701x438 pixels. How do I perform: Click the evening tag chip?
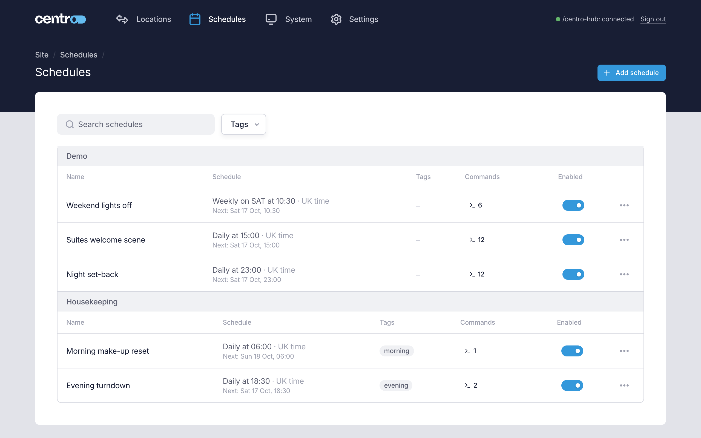coord(396,385)
